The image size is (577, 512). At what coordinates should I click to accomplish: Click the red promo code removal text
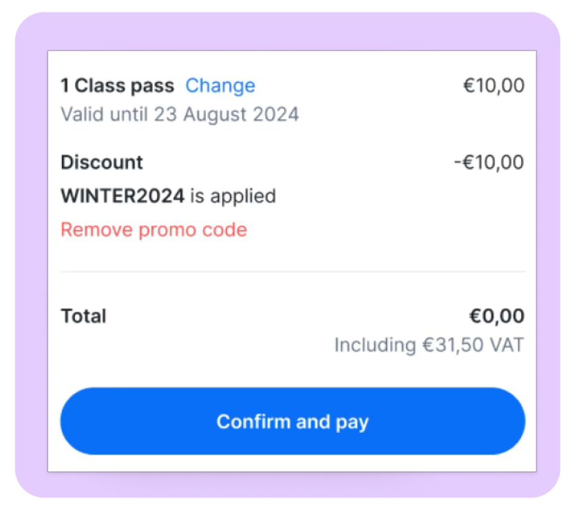coord(154,229)
